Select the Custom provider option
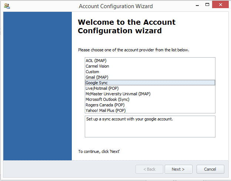This screenshot has height=181, width=231. 92,72
